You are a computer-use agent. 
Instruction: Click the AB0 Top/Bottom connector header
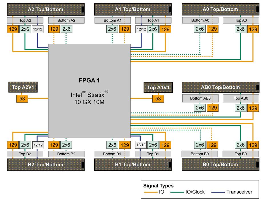(x=221, y=87)
